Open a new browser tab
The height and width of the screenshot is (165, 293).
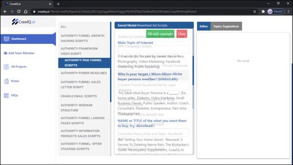point(58,4)
